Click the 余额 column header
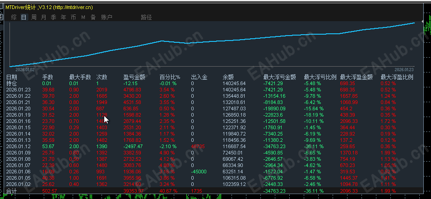431x199 pixels. pyautogui.click(x=228, y=77)
